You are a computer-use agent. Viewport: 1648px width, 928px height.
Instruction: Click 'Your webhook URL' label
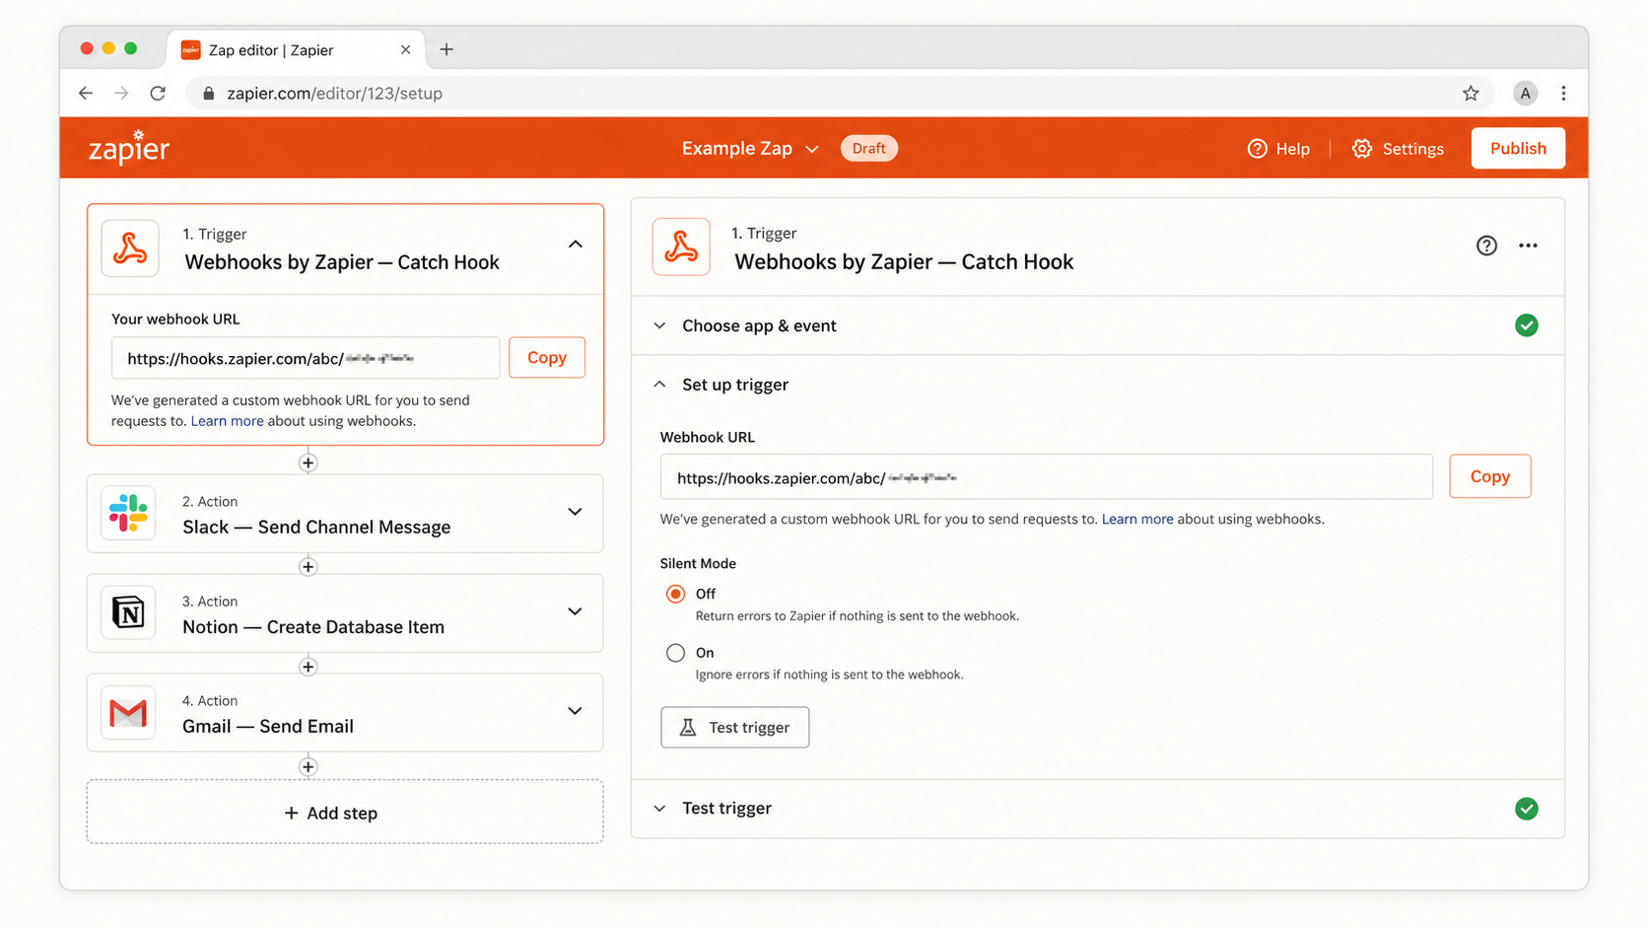pyautogui.click(x=175, y=320)
